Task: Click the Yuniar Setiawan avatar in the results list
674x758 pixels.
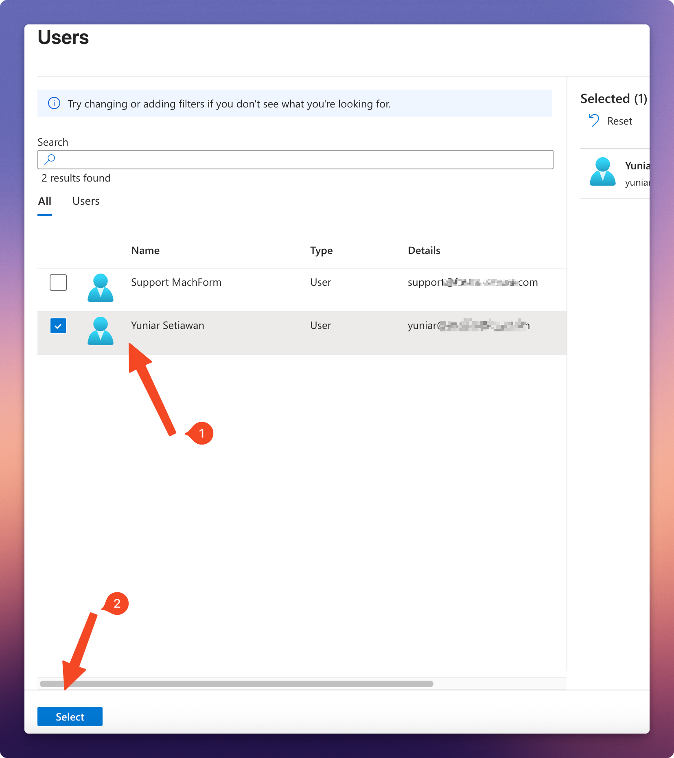Action: (x=101, y=331)
